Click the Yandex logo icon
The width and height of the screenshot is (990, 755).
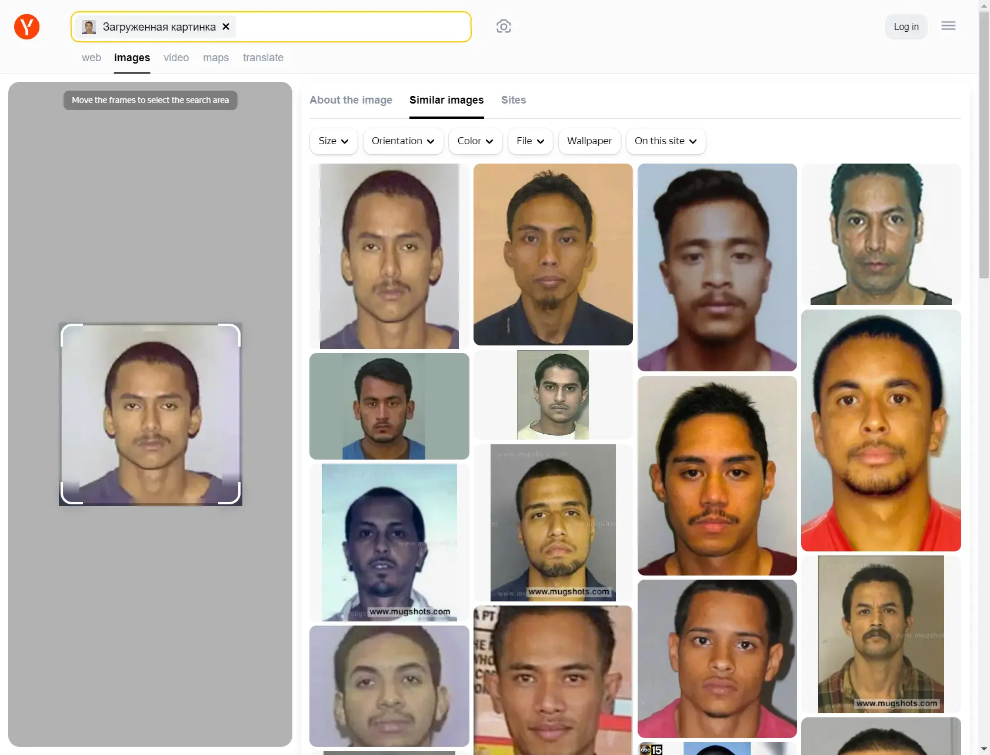(x=26, y=27)
